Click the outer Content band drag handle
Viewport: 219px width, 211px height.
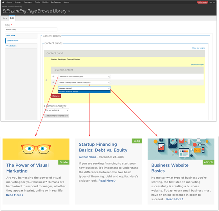pos(46,80)
